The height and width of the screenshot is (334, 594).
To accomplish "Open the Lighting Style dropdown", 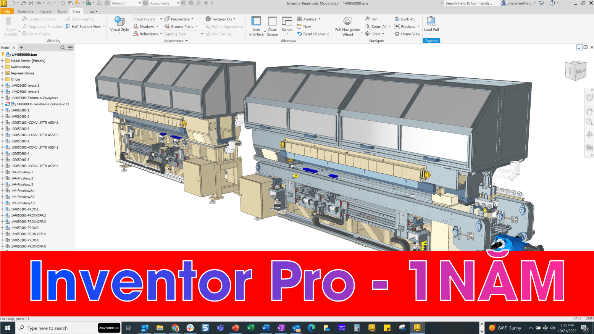I will point(184,34).
